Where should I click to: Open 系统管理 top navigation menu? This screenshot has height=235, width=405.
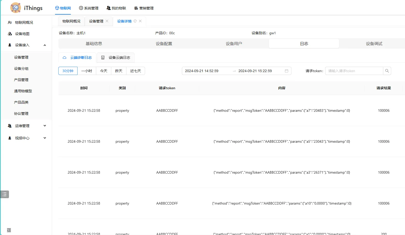coord(89,8)
